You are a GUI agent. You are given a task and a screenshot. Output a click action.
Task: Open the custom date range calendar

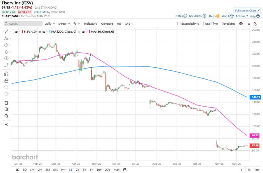pyautogui.click(x=125, y=170)
